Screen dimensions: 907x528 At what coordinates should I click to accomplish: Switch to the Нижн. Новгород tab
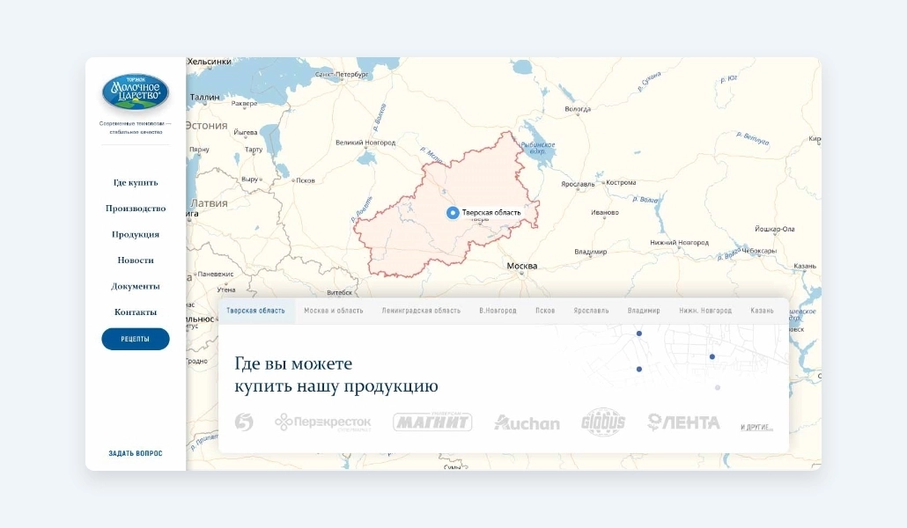coord(705,311)
